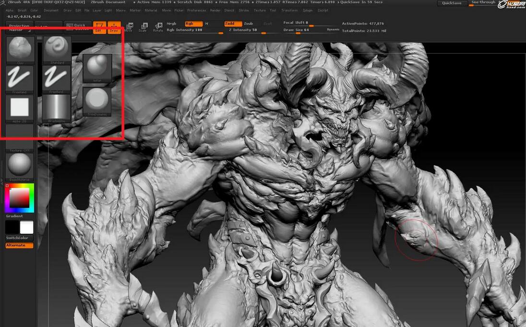
Task: Click the Gradient label
Action: 14,216
